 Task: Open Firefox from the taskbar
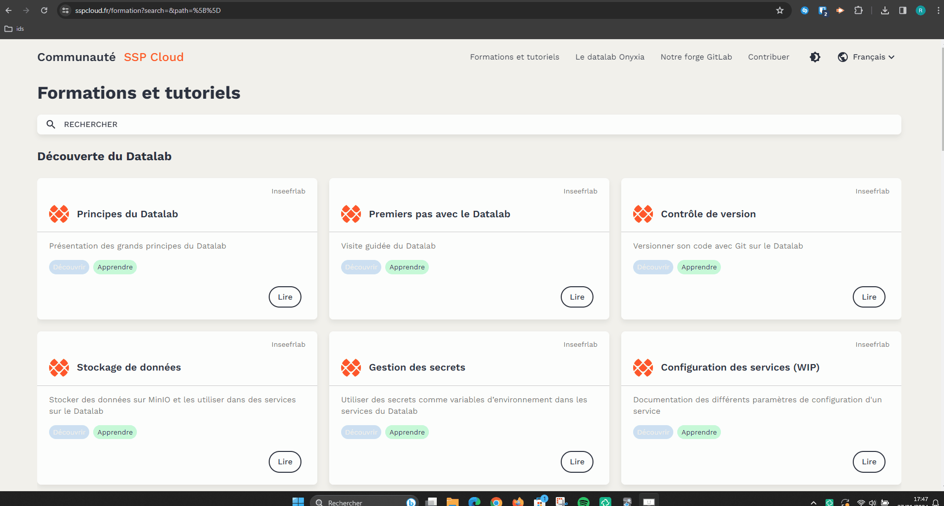pyautogui.click(x=518, y=502)
